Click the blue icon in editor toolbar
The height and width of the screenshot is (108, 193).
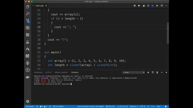coord(153,6)
